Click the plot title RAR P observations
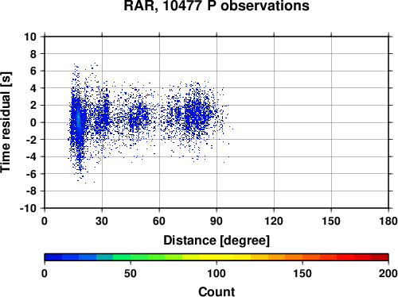Viewport: 398px width, 297px height. coord(217,6)
